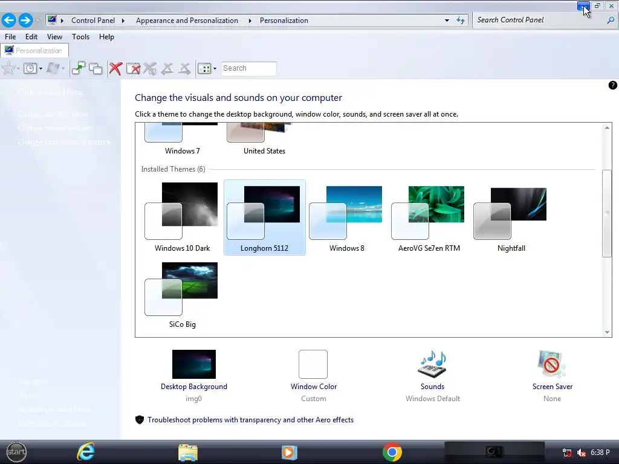Image resolution: width=619 pixels, height=464 pixels.
Task: Refresh the address bar location
Action: pyautogui.click(x=461, y=21)
